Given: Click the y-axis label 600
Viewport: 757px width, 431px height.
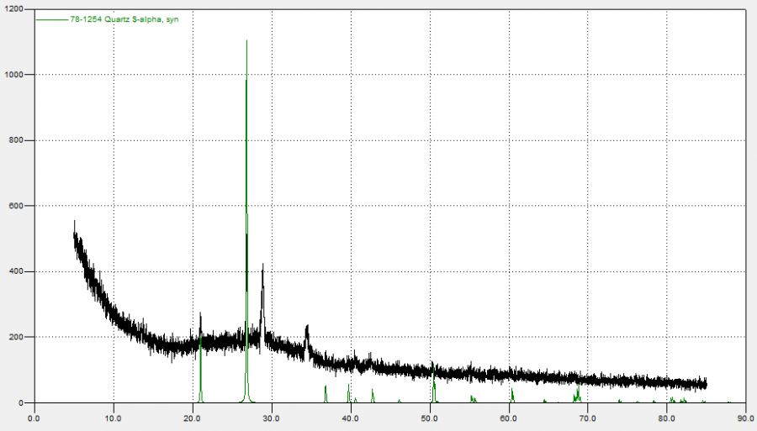Looking at the screenshot, I should coord(16,206).
